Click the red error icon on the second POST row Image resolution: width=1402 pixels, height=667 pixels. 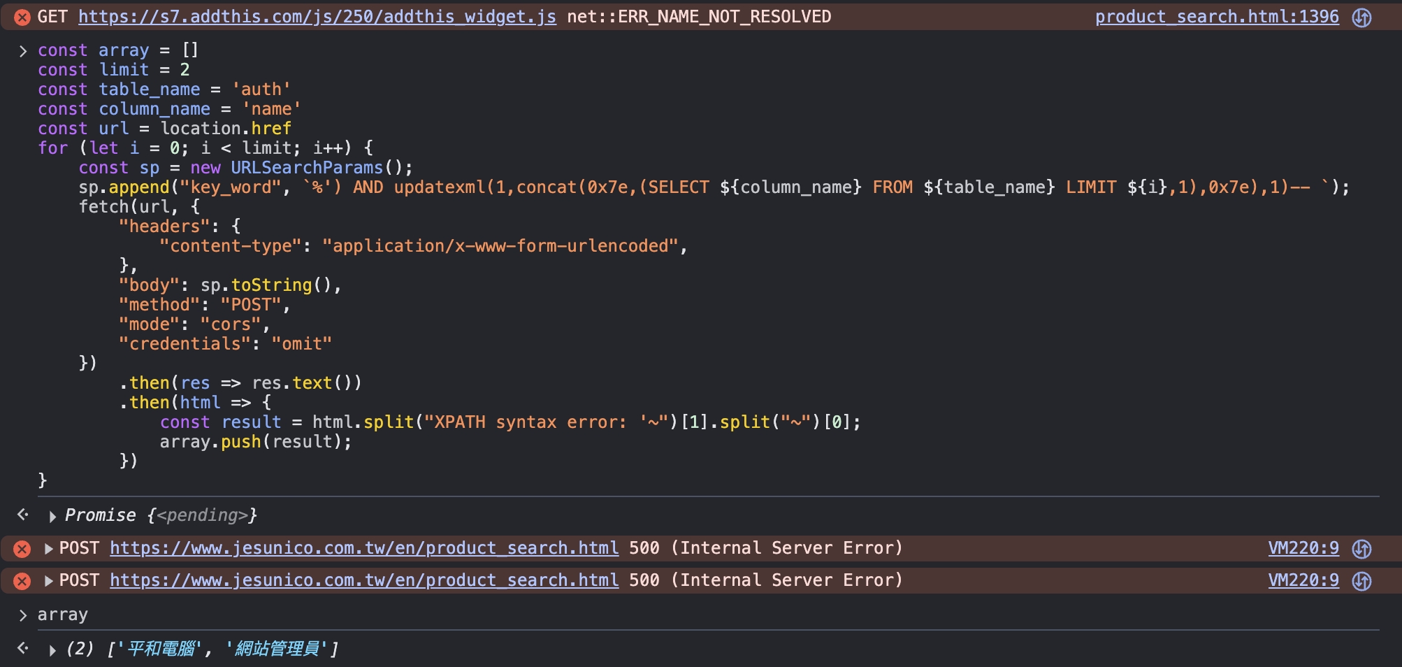pyautogui.click(x=22, y=581)
